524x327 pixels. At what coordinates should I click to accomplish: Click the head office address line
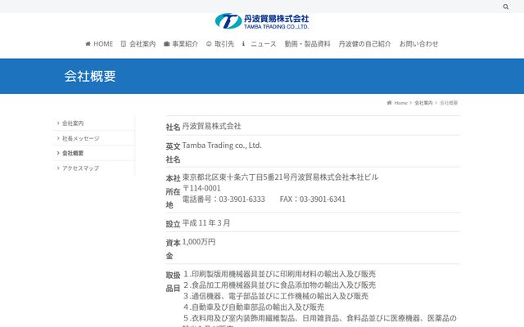(x=280, y=177)
